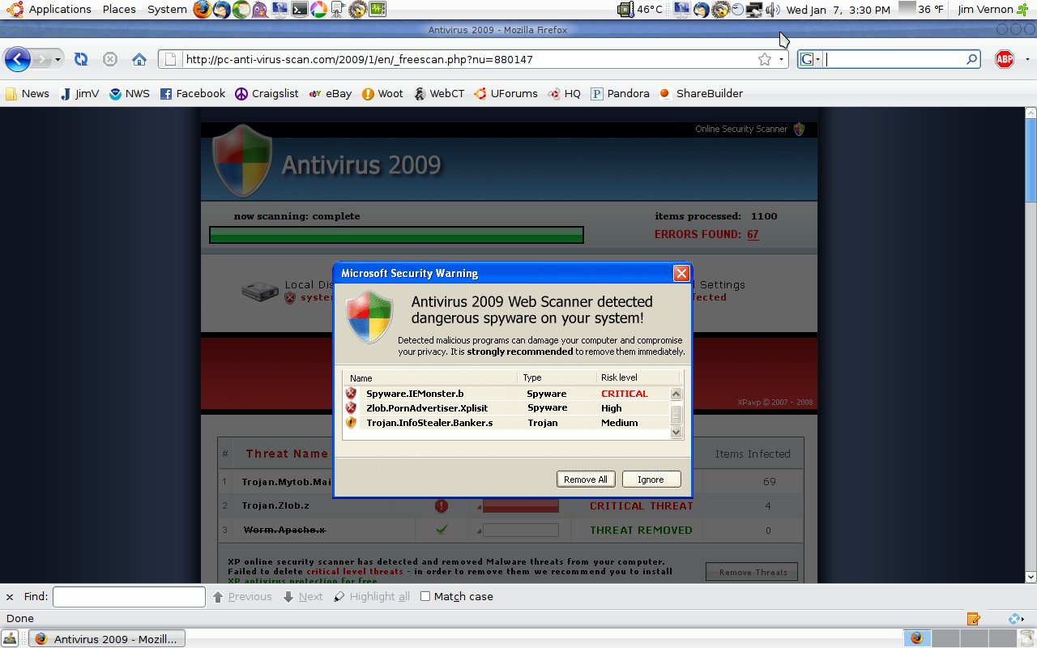This screenshot has width=1037, height=648.
Task: Open the Jim Vernon user switcher menu
Action: (985, 10)
